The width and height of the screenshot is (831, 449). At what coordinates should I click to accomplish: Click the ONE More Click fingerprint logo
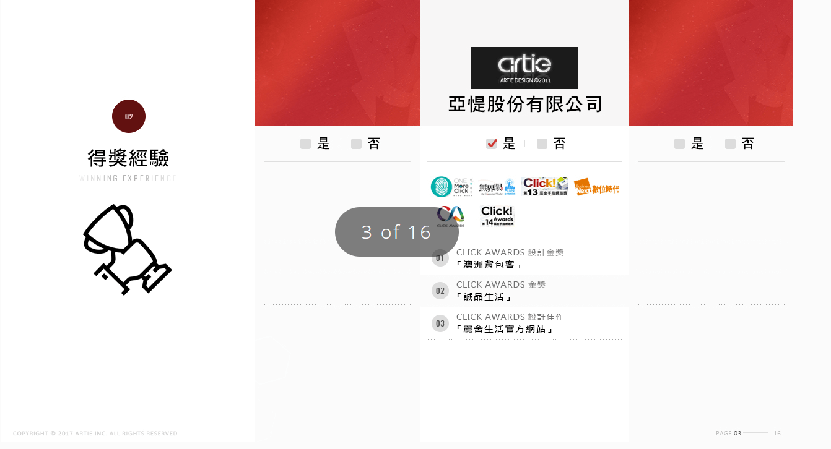451,186
